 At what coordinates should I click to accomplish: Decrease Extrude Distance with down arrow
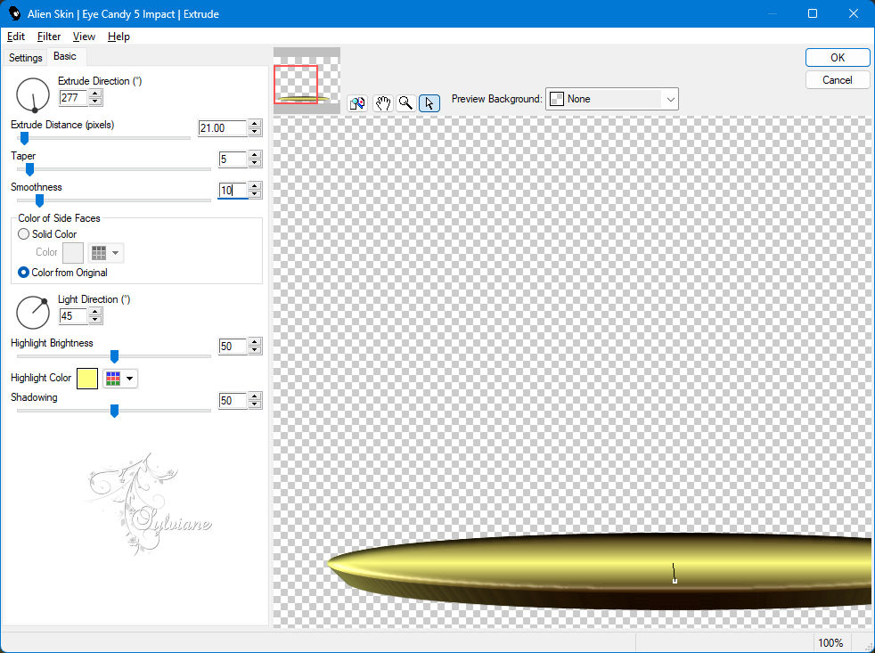[255, 132]
